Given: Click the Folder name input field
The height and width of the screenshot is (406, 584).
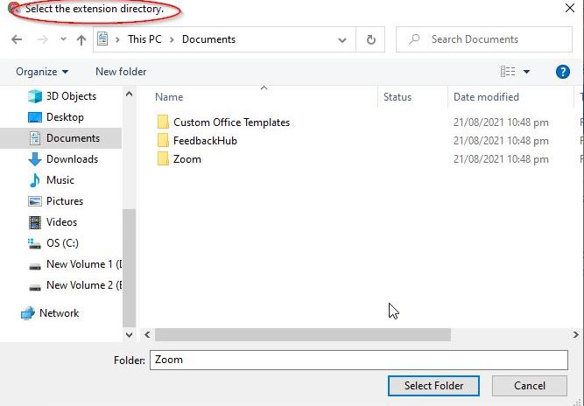Looking at the screenshot, I should [x=359, y=360].
